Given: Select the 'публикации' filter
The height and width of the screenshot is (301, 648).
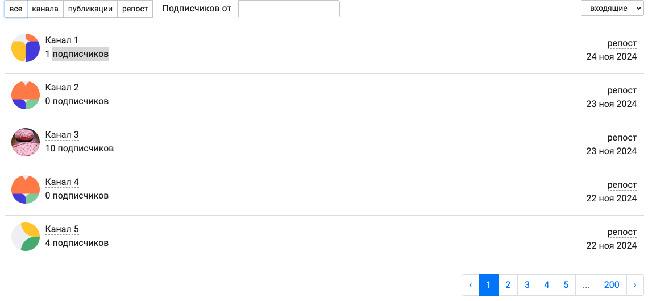Looking at the screenshot, I should [90, 9].
